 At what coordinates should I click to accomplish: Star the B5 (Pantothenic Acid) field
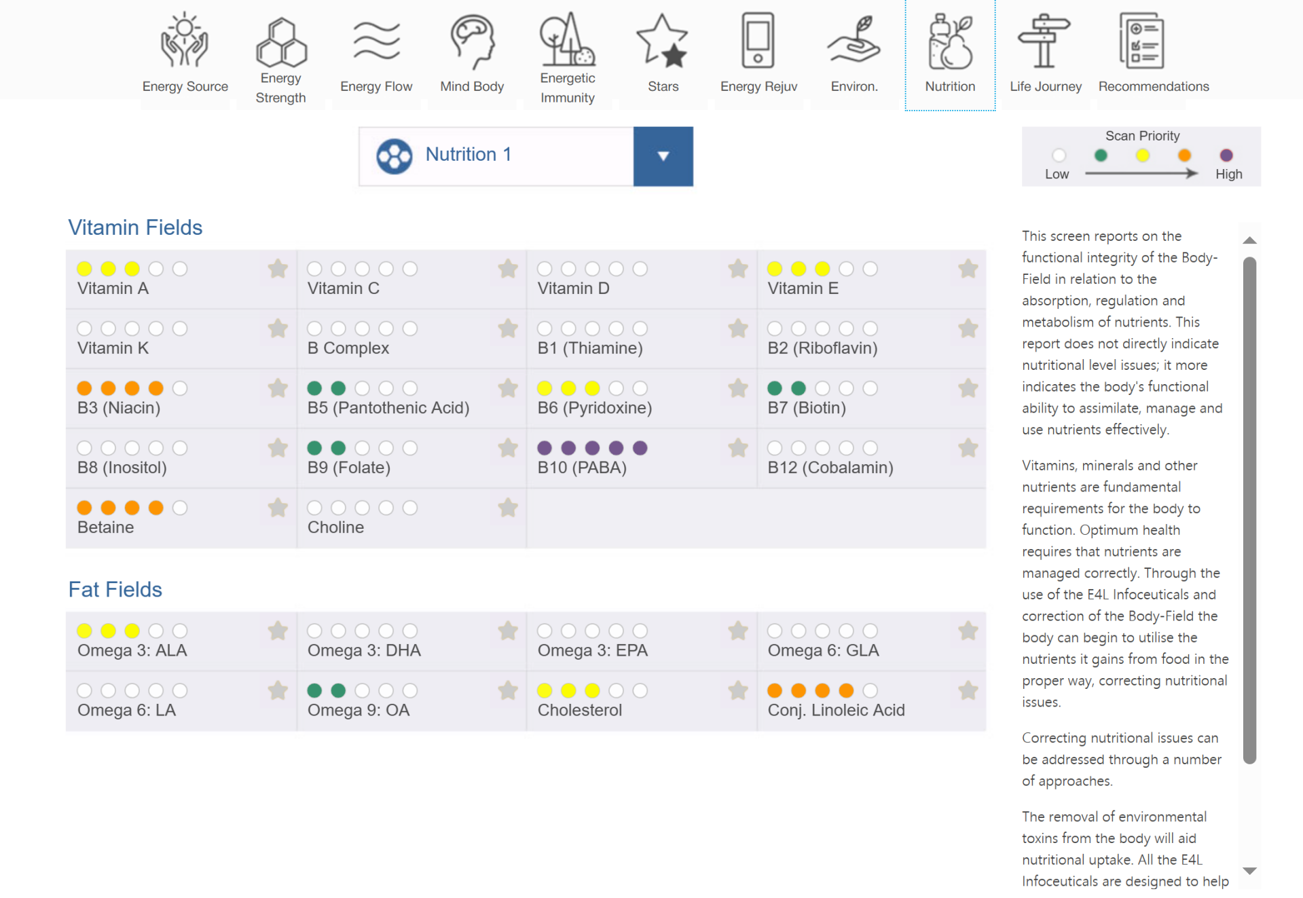[508, 388]
